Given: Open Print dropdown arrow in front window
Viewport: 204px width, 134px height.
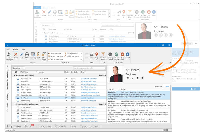Looking at the screenshot, I should pos(27,59).
